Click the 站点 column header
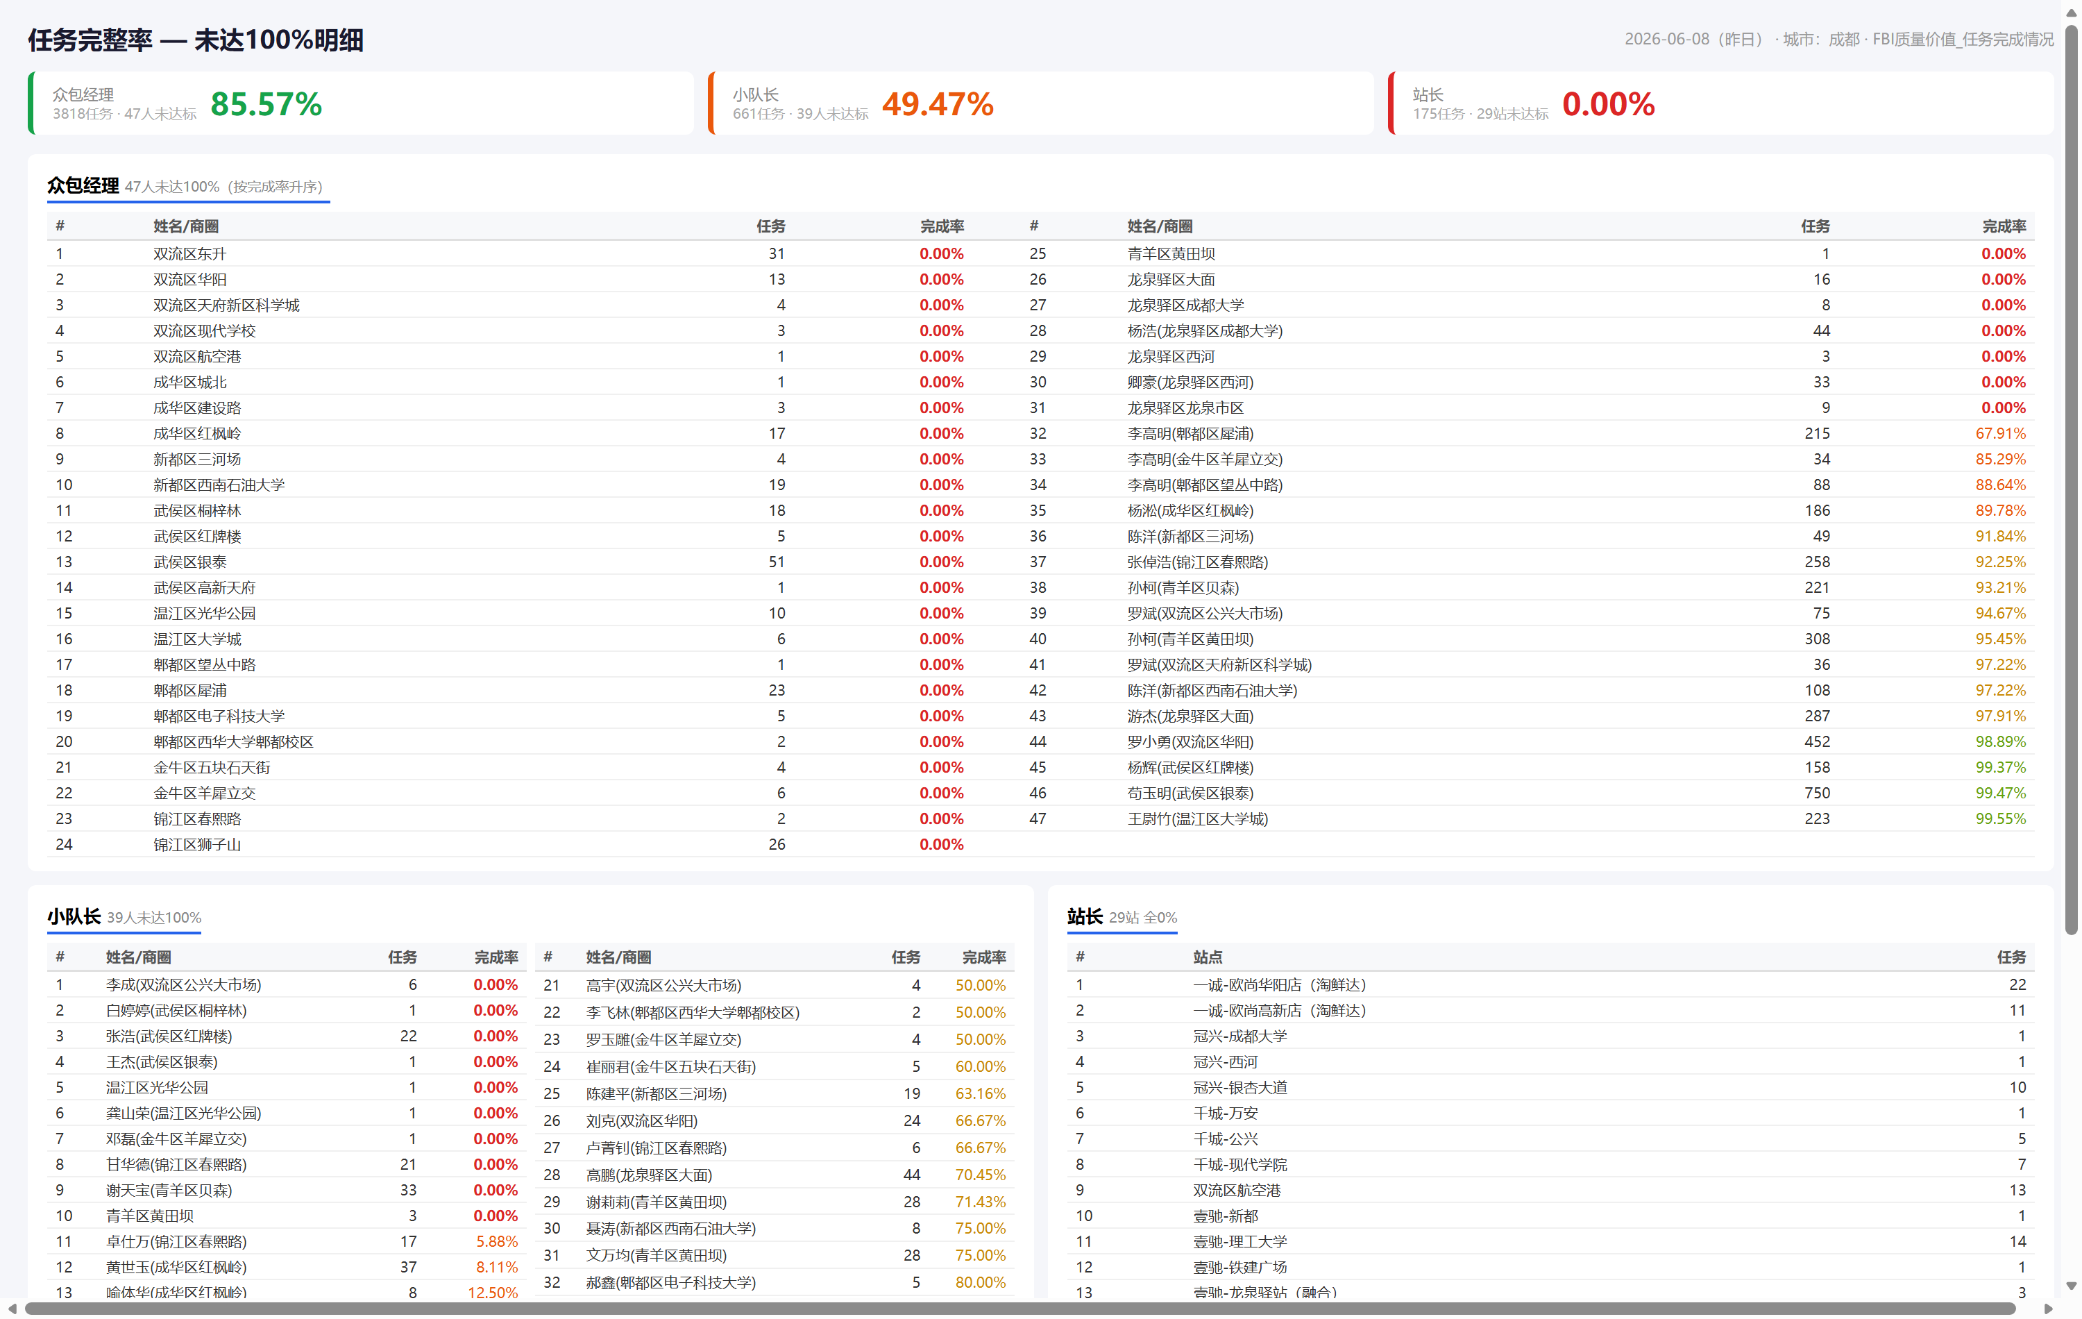 pyautogui.click(x=1207, y=957)
